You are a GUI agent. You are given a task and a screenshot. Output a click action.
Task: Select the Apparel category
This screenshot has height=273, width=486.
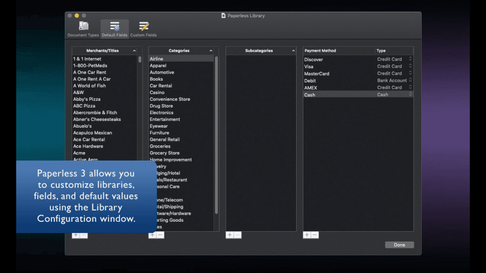[x=181, y=66]
